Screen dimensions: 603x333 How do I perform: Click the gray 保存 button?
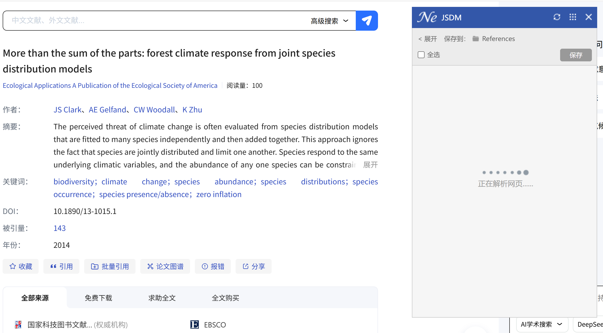575,55
